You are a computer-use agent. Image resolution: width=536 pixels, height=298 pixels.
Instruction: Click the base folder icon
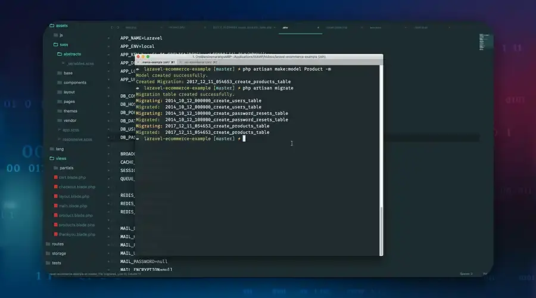pos(60,73)
